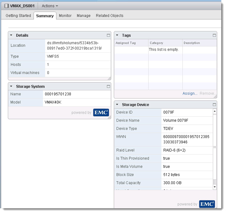Maximize the Tags panel
This screenshot has width=226, height=213.
click(x=214, y=35)
